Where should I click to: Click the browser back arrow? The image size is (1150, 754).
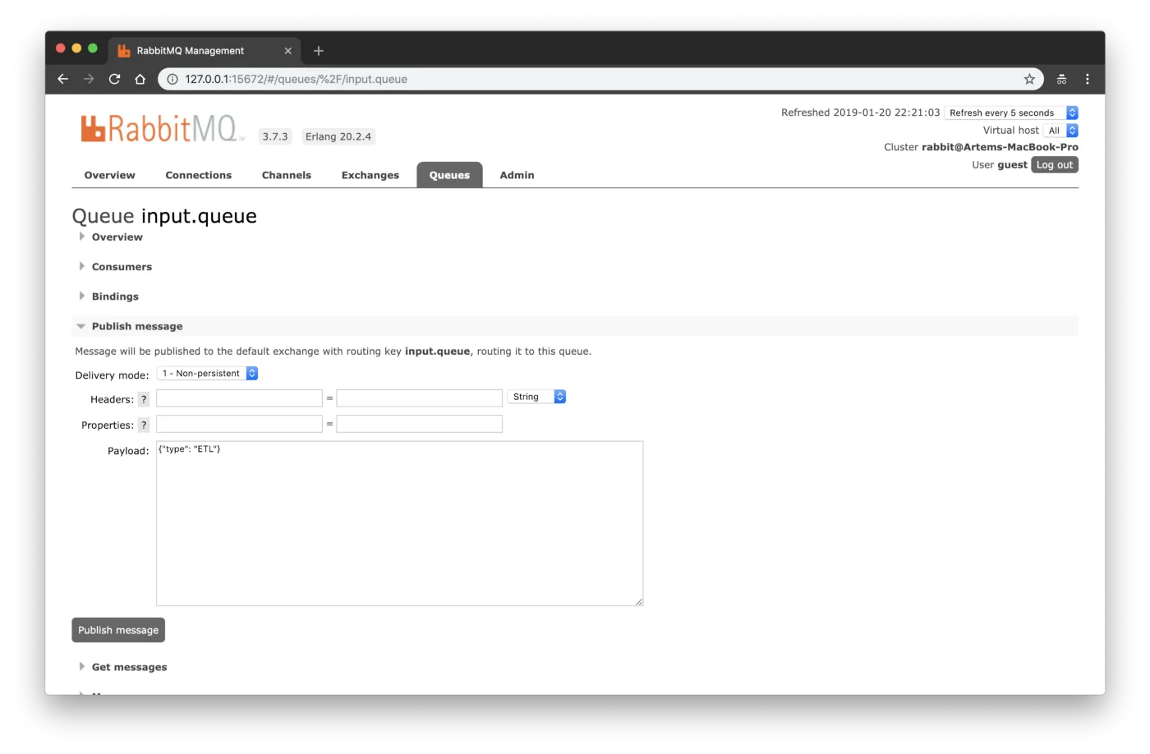pyautogui.click(x=62, y=79)
